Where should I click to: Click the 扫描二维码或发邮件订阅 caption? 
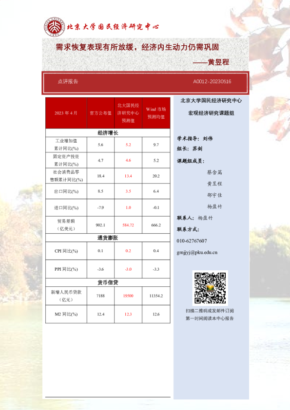[x=210, y=311]
